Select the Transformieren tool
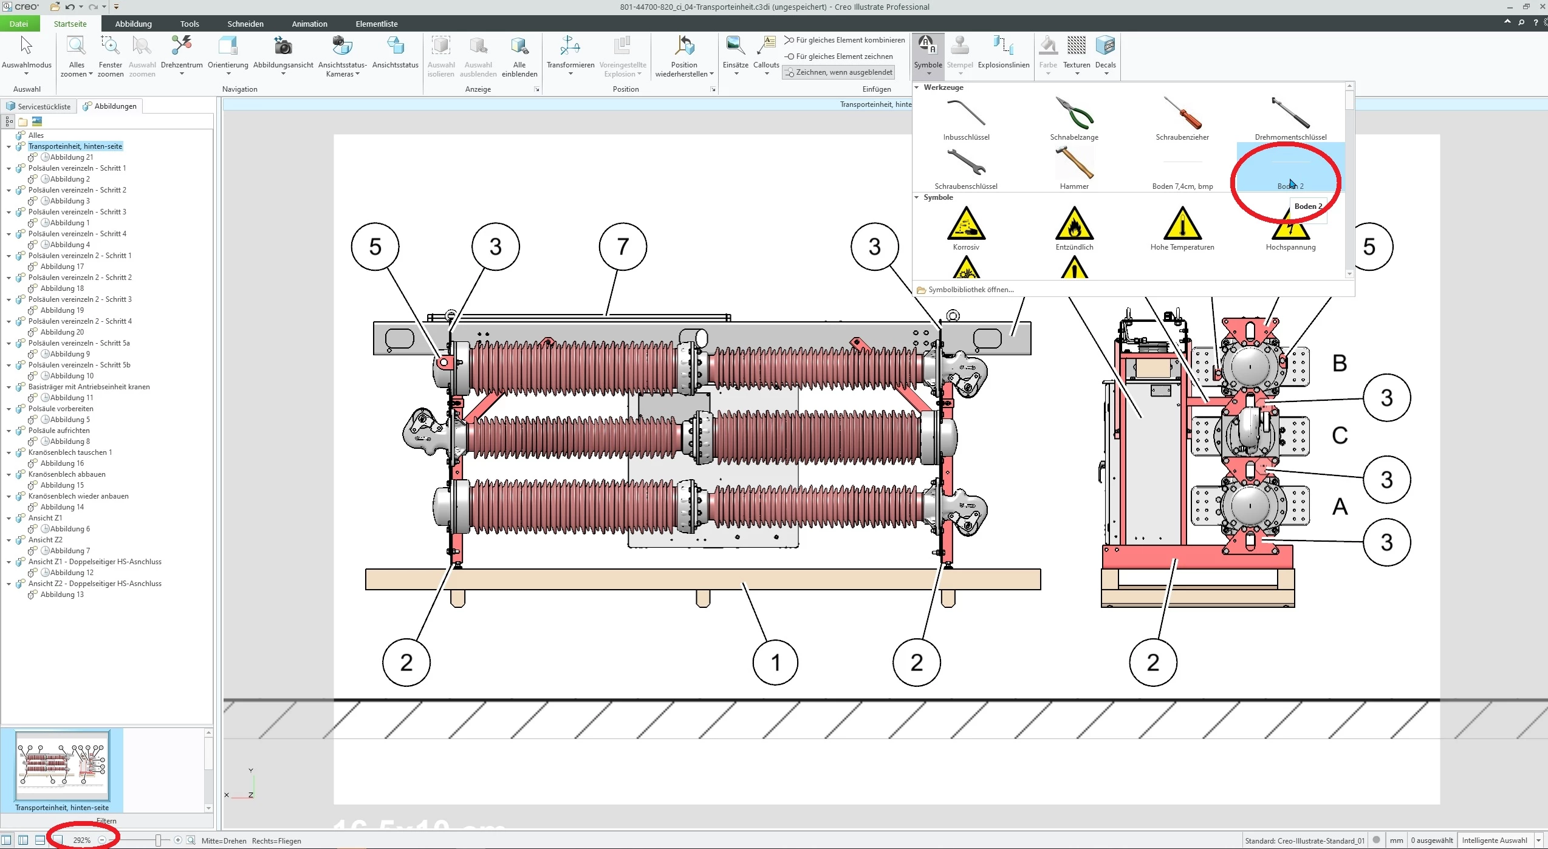 (x=569, y=46)
